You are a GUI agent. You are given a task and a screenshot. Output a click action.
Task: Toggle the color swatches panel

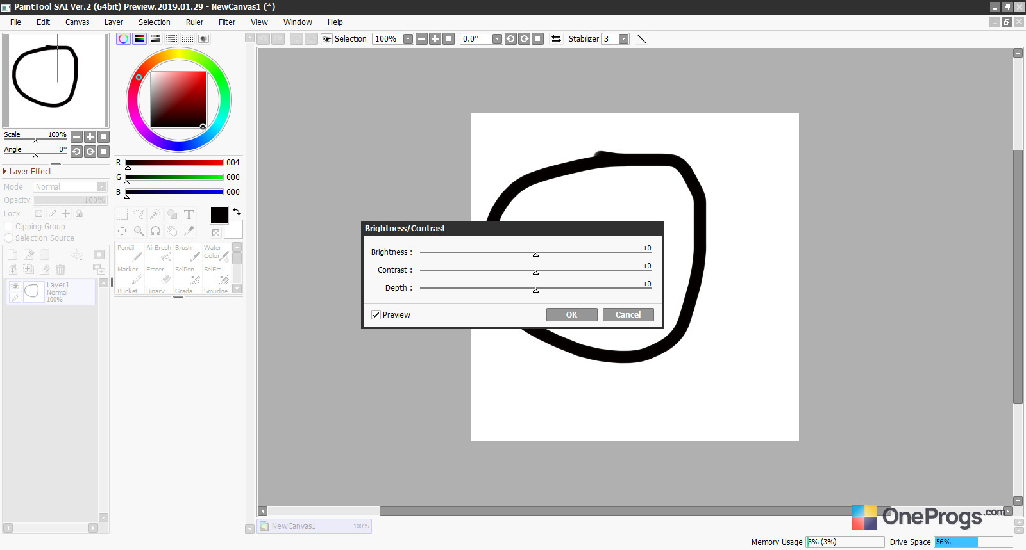(x=187, y=39)
